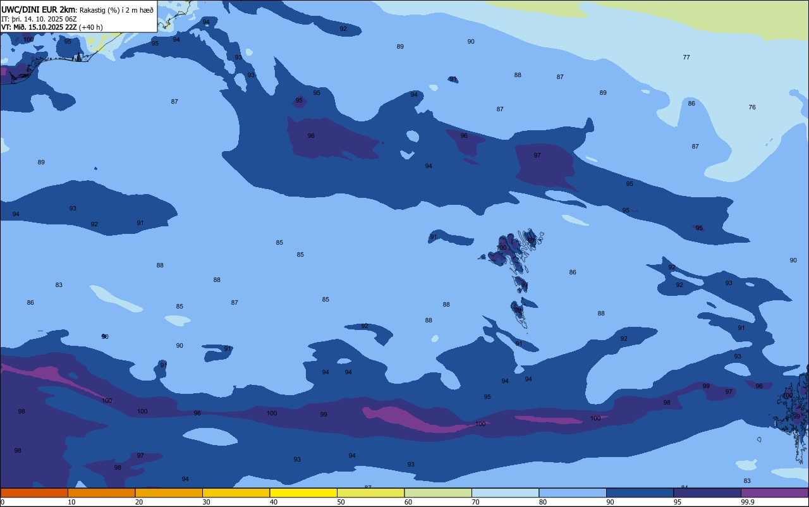Click the legend tick label 70
The height and width of the screenshot is (507, 809).
coord(475,502)
